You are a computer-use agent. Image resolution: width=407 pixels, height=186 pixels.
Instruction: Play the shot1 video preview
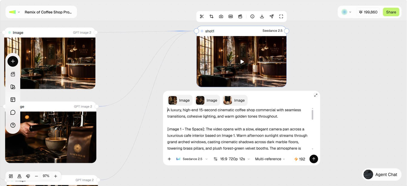click(x=242, y=62)
